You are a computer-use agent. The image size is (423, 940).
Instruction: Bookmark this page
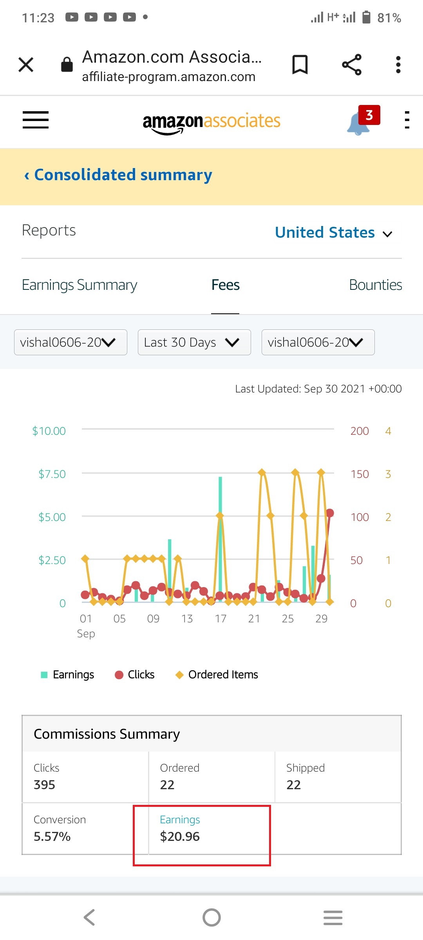point(300,65)
